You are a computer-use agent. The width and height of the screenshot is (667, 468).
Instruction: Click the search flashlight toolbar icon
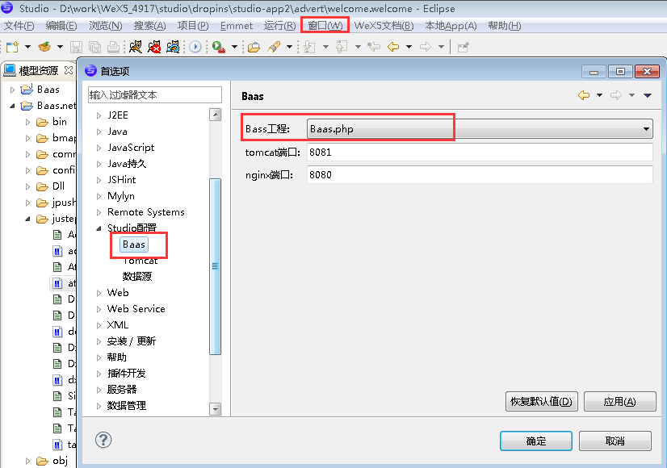(x=274, y=47)
